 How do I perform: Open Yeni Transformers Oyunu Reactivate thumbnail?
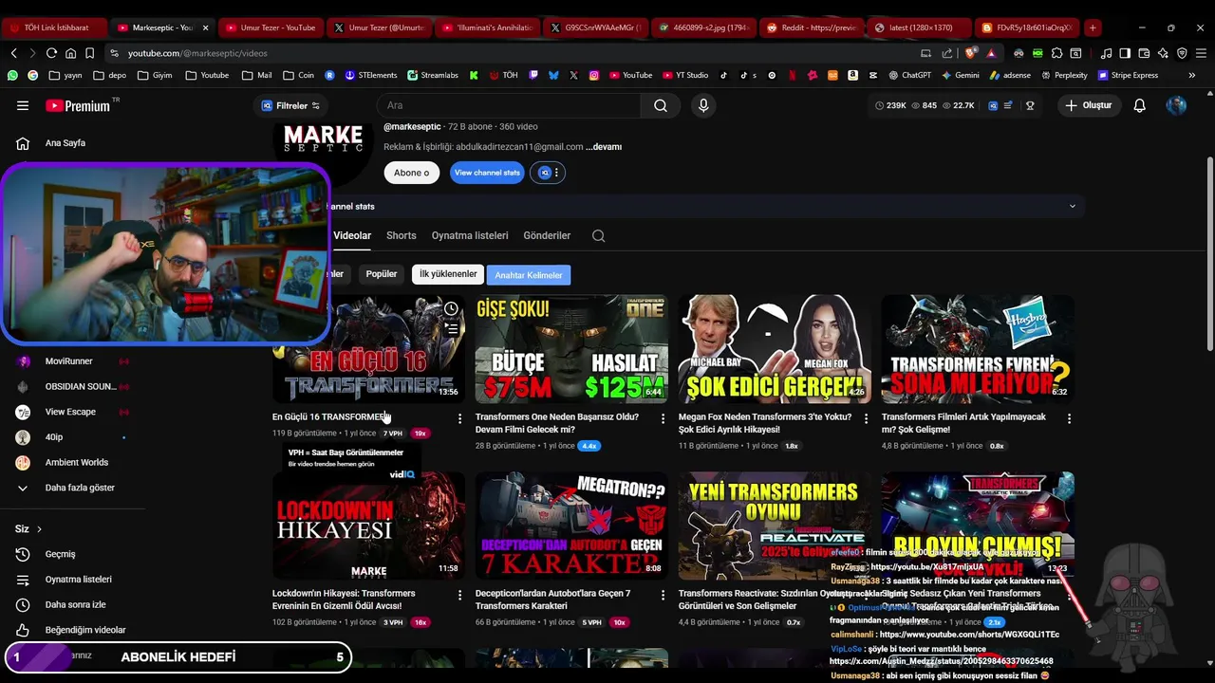(775, 526)
